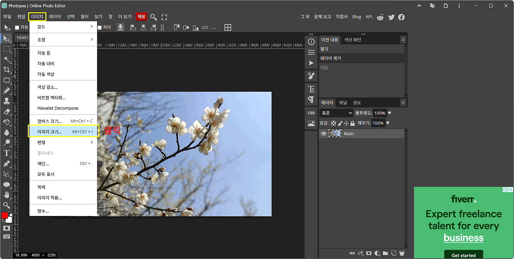Open the search magnifier in menu bar
This screenshot has width=514, height=259.
pyautogui.click(x=153, y=17)
